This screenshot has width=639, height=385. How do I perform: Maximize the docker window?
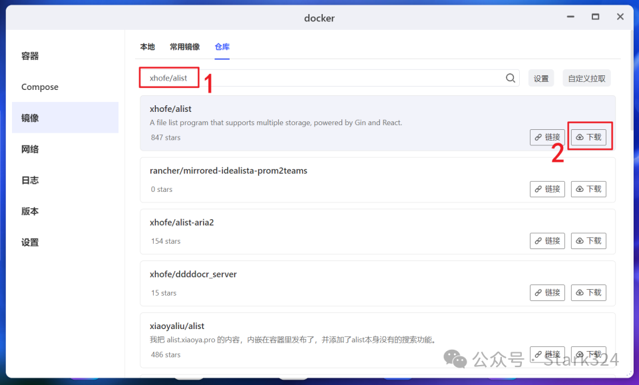click(595, 17)
